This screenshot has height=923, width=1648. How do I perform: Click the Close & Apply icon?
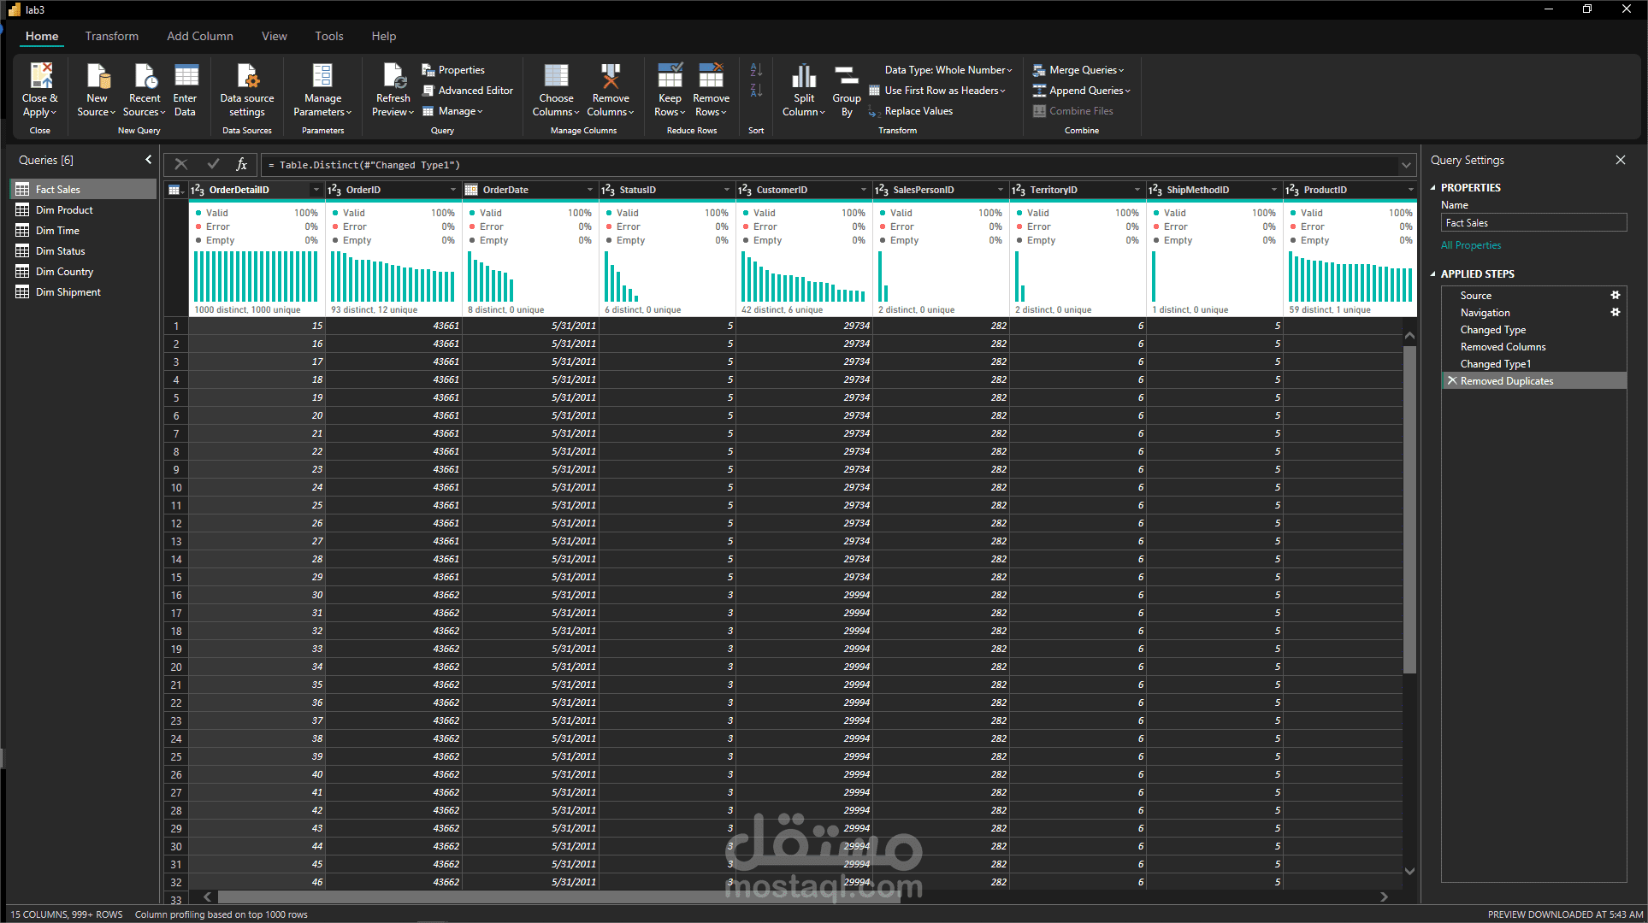click(x=40, y=77)
